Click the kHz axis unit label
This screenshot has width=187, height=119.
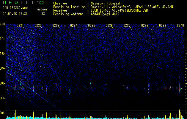click(3, 24)
